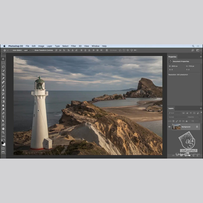
Task: Select the Eraser tool
Action: (3, 98)
